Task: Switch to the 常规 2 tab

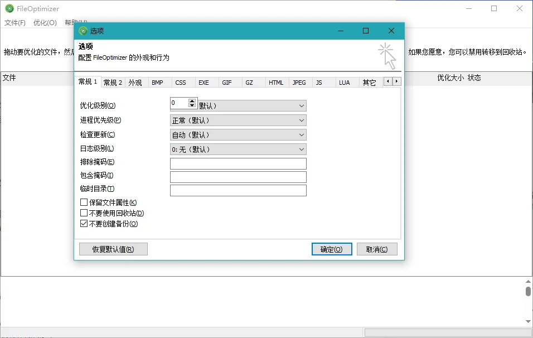Action: [113, 83]
